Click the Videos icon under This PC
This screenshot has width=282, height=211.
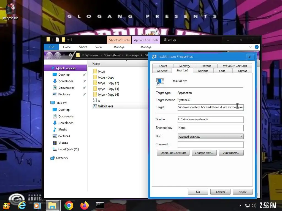(x=55, y=143)
